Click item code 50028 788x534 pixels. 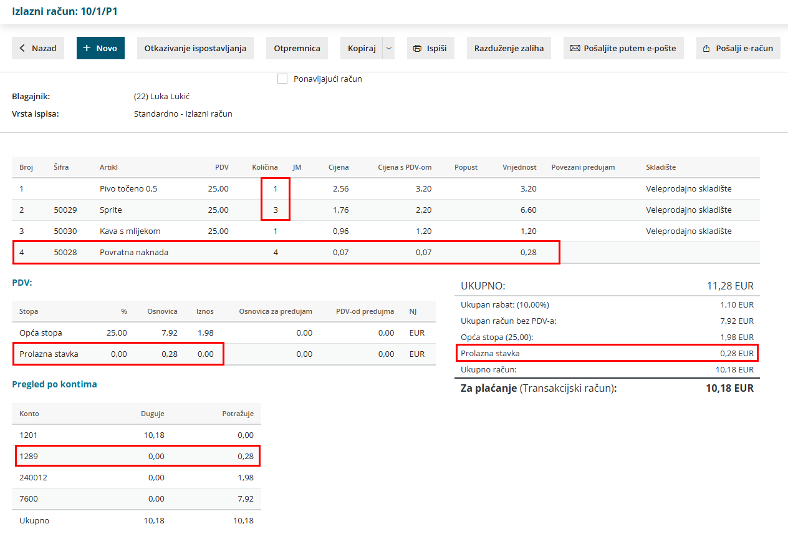65,252
